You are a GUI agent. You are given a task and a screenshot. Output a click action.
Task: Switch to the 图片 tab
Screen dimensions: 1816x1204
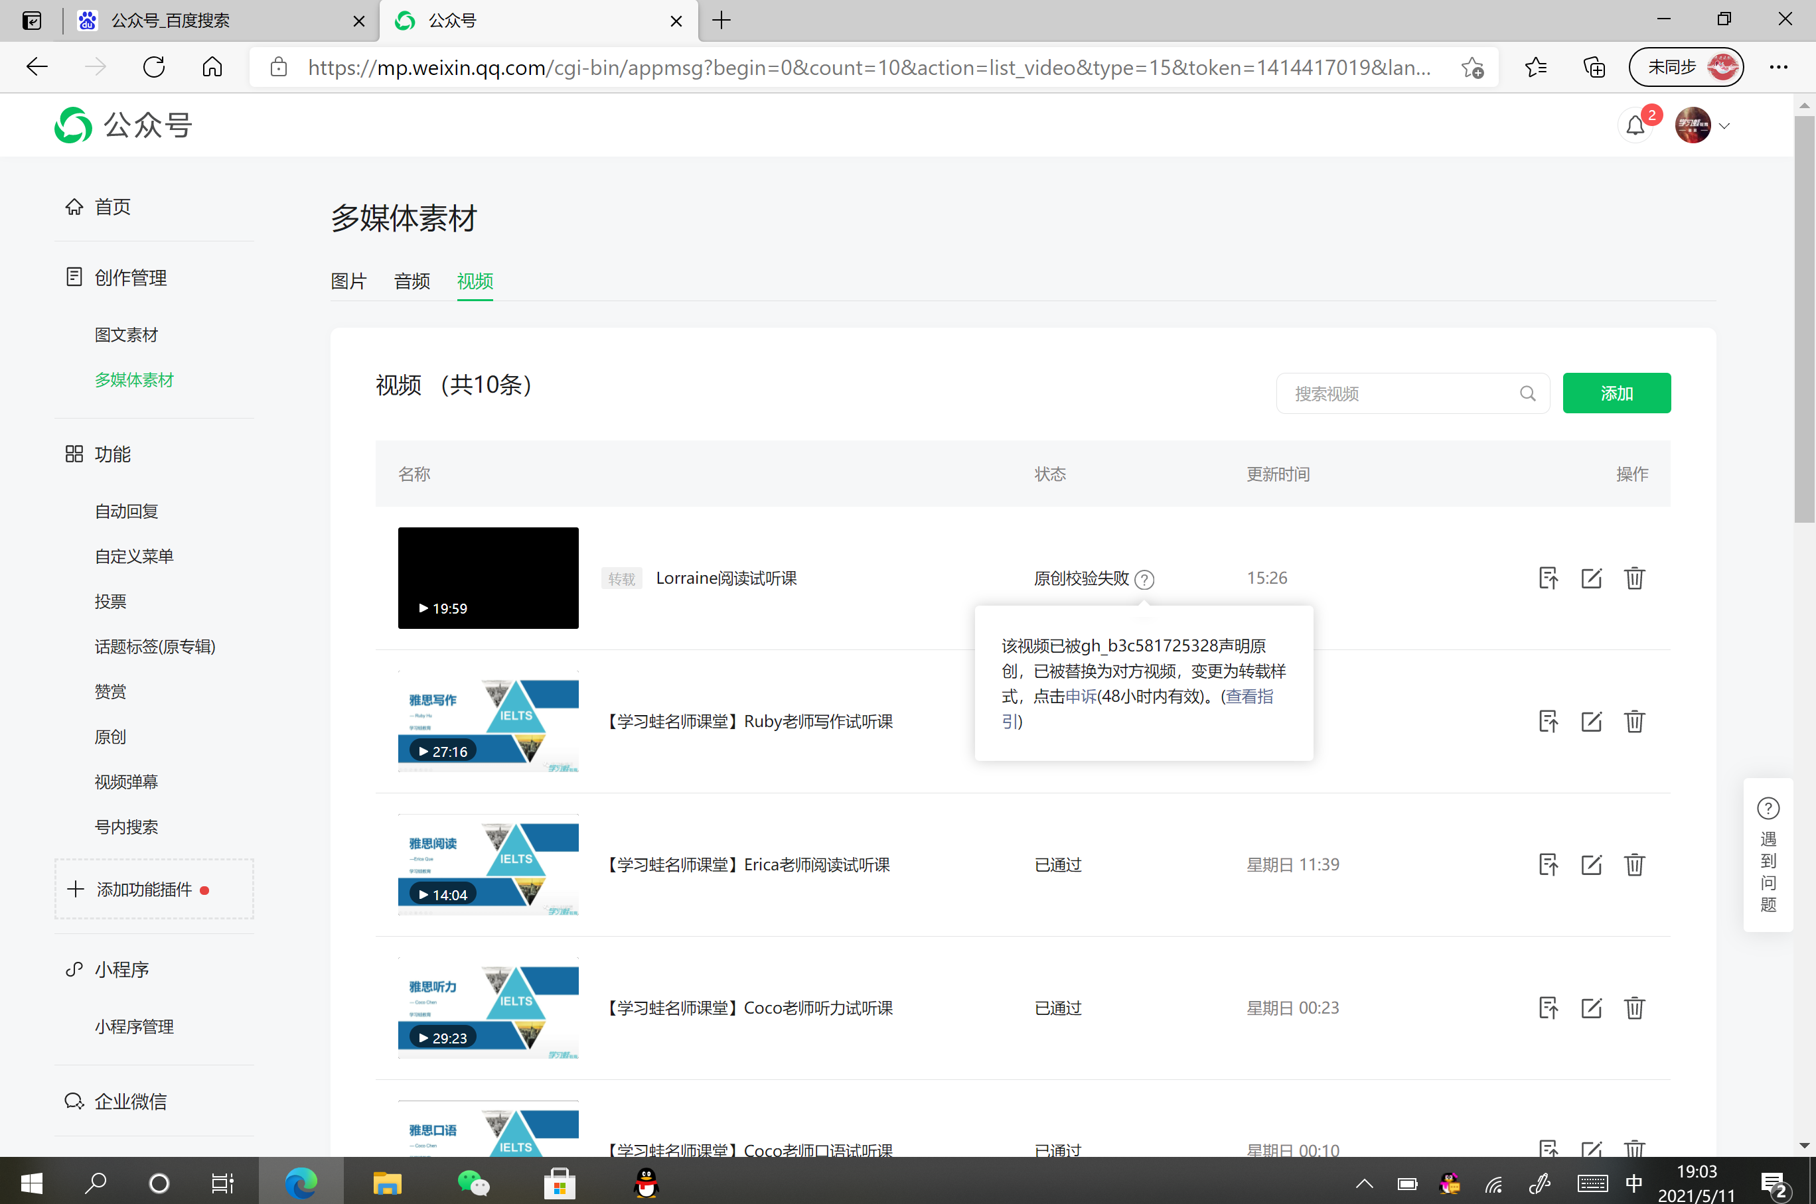coord(348,282)
